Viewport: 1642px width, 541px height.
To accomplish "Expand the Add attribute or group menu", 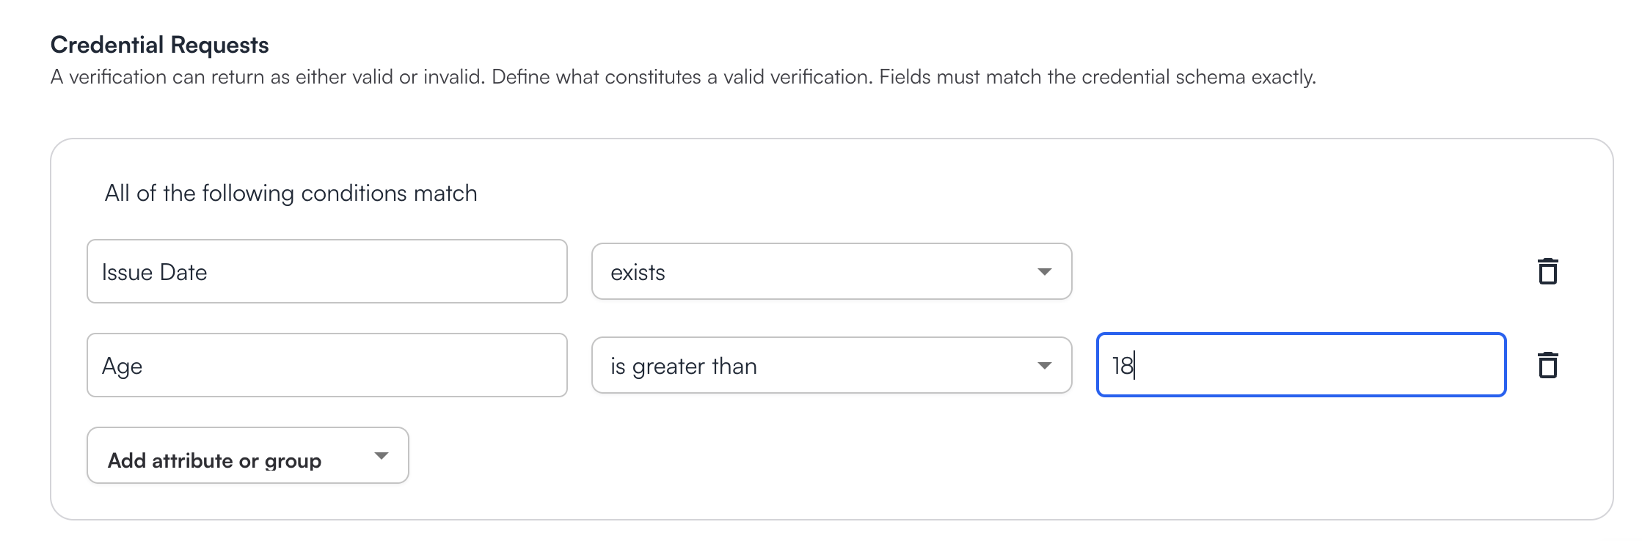I will click(248, 455).
